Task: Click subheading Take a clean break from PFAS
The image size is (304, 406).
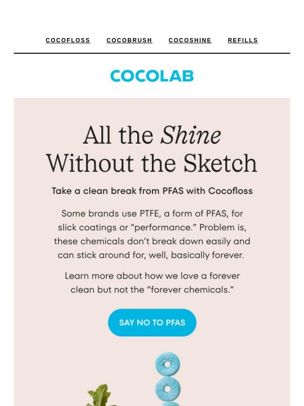Action: click(118, 191)
